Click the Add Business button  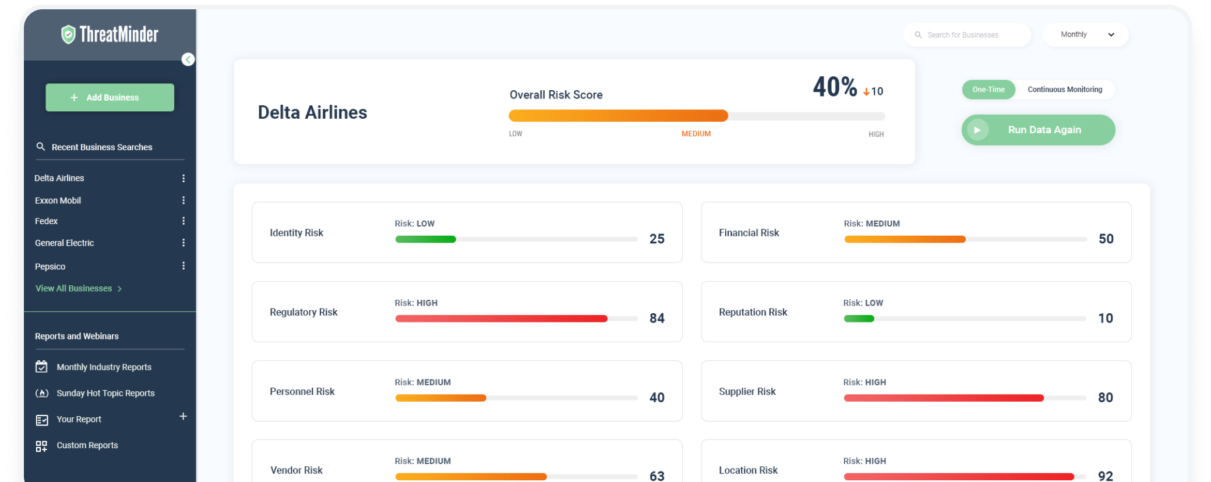(x=110, y=98)
